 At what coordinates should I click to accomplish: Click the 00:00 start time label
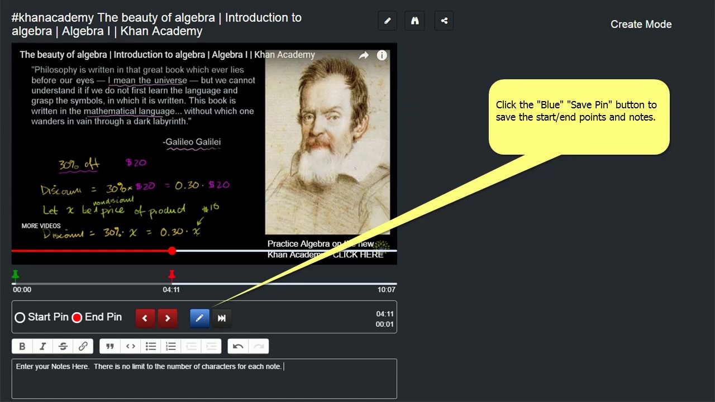22,290
